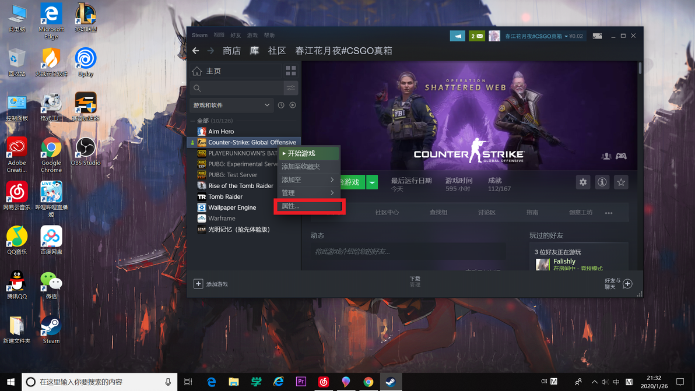This screenshot has width=695, height=391.
Task: Open the 视图 menu
Action: tap(219, 36)
